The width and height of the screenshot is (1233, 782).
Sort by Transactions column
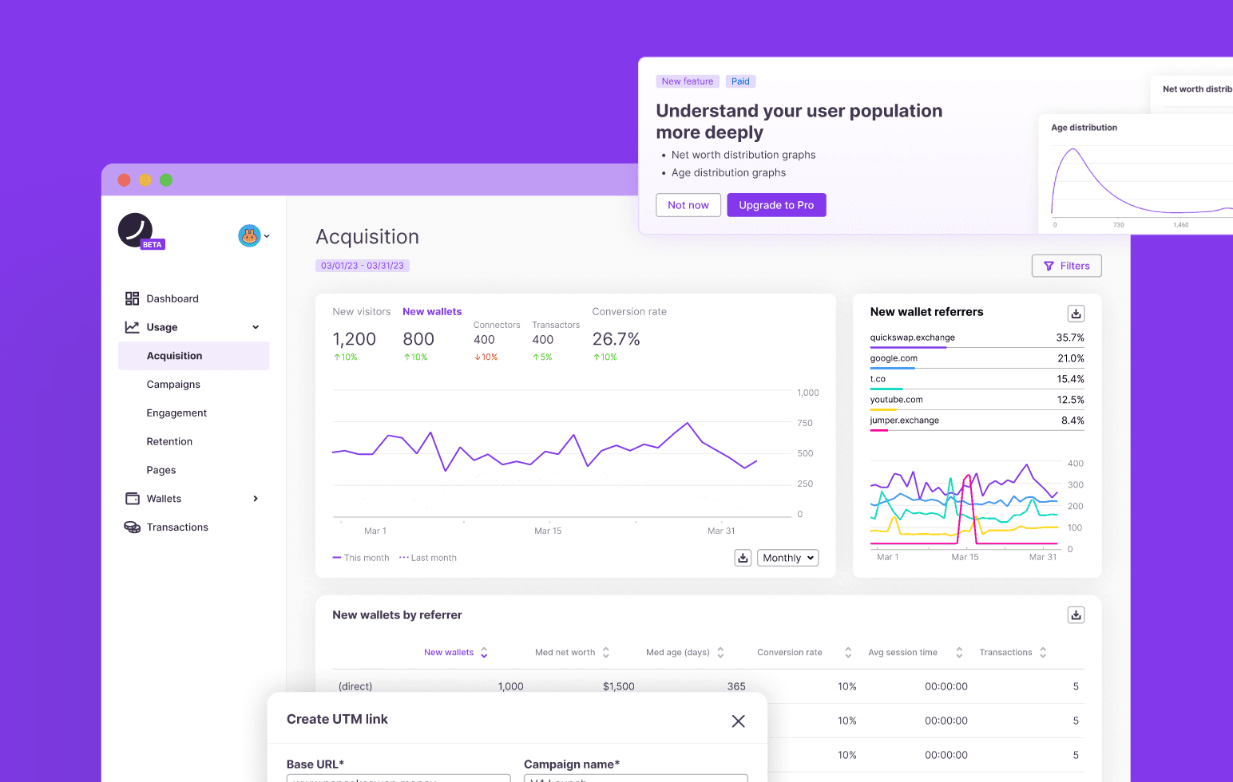[1013, 653]
